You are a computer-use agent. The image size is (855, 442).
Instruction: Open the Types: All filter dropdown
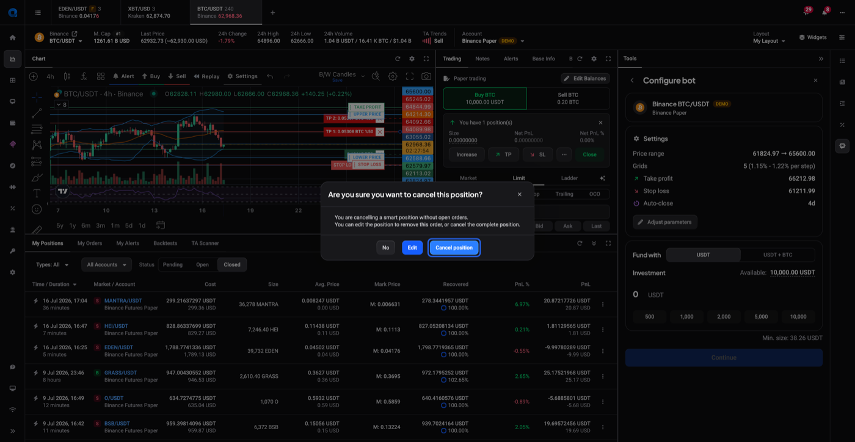coord(53,264)
